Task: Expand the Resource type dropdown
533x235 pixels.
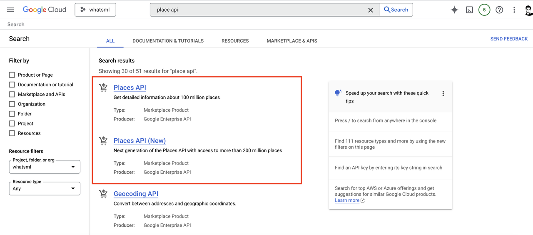Action: tap(45, 189)
